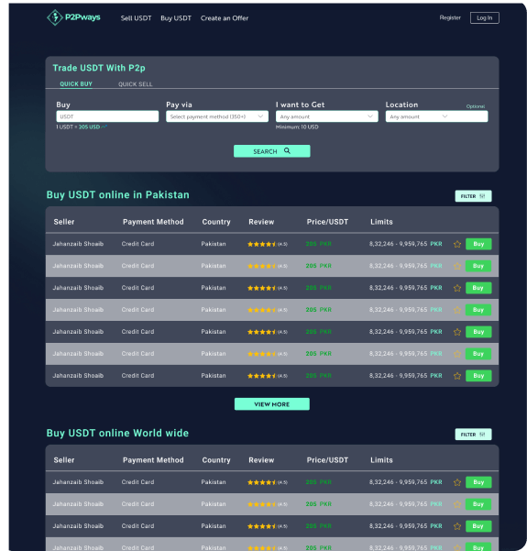527x551 pixels.
Task: Open Filter for Buy USDT online World wide
Action: point(473,435)
